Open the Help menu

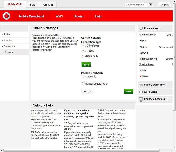coord(98,16)
